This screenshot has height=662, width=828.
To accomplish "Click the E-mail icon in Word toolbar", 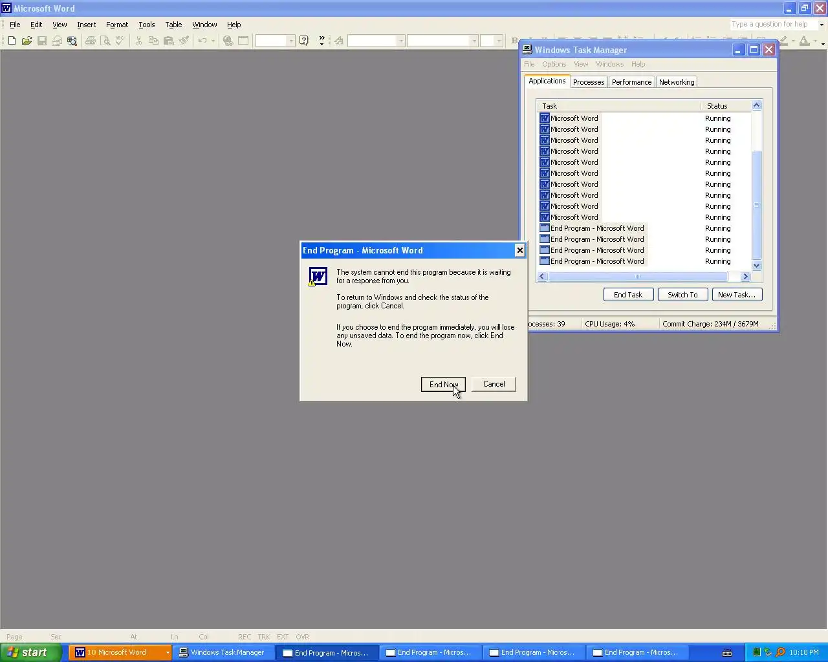I will [x=57, y=41].
